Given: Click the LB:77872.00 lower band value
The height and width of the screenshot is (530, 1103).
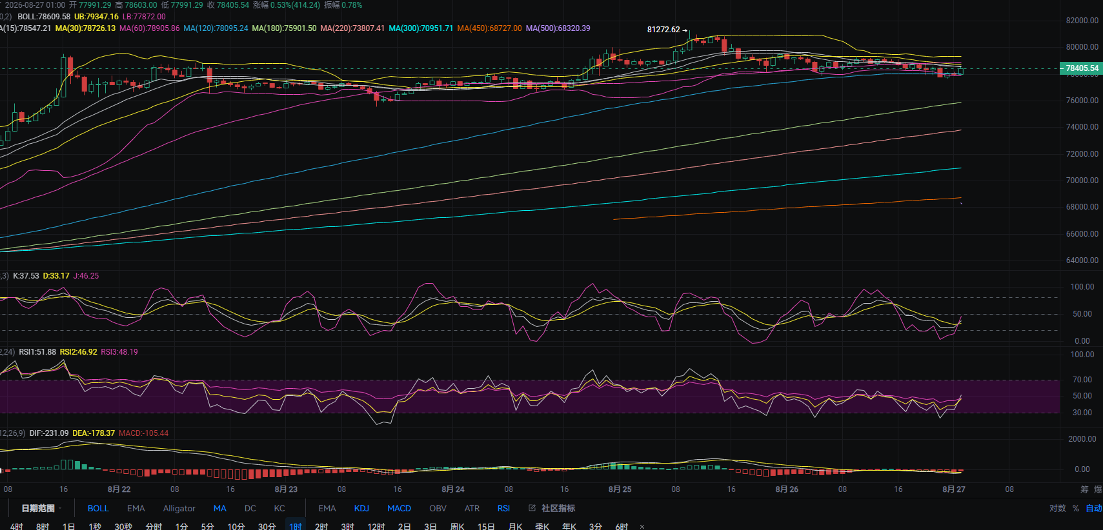Looking at the screenshot, I should tap(144, 17).
